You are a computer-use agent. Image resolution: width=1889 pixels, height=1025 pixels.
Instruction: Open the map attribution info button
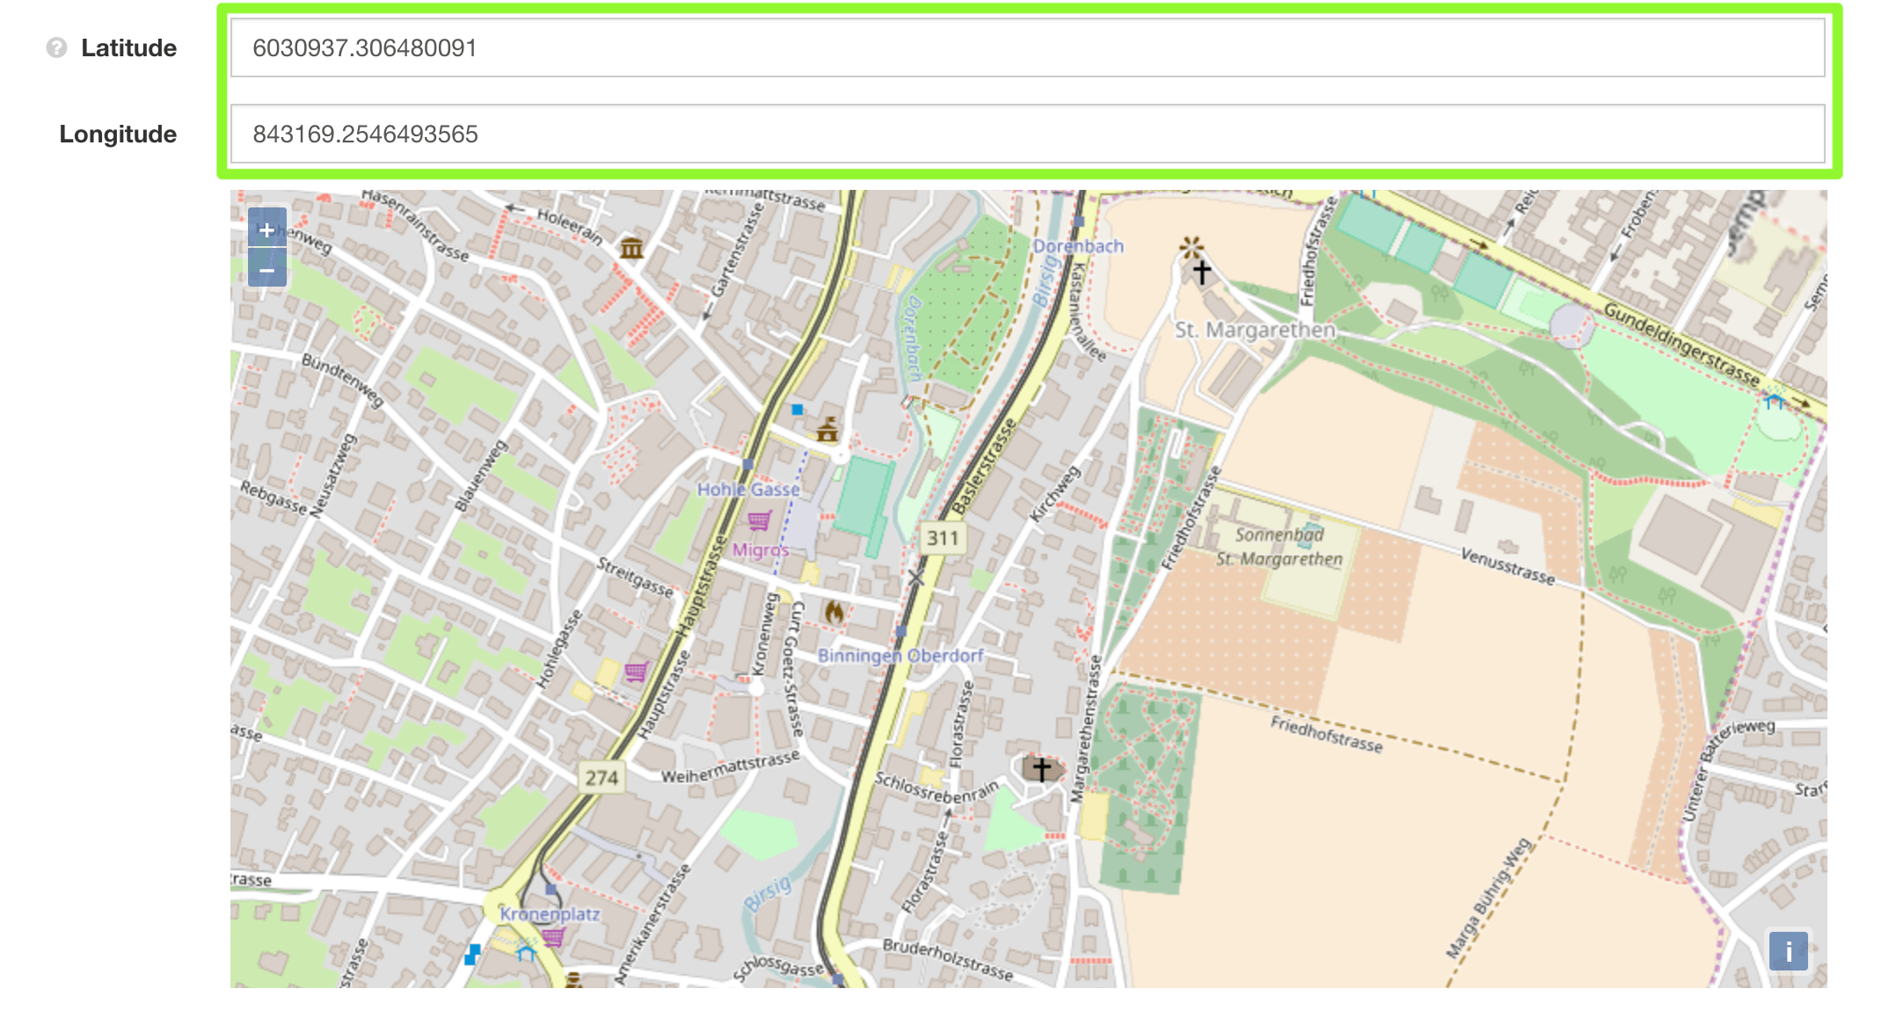coord(1788,951)
